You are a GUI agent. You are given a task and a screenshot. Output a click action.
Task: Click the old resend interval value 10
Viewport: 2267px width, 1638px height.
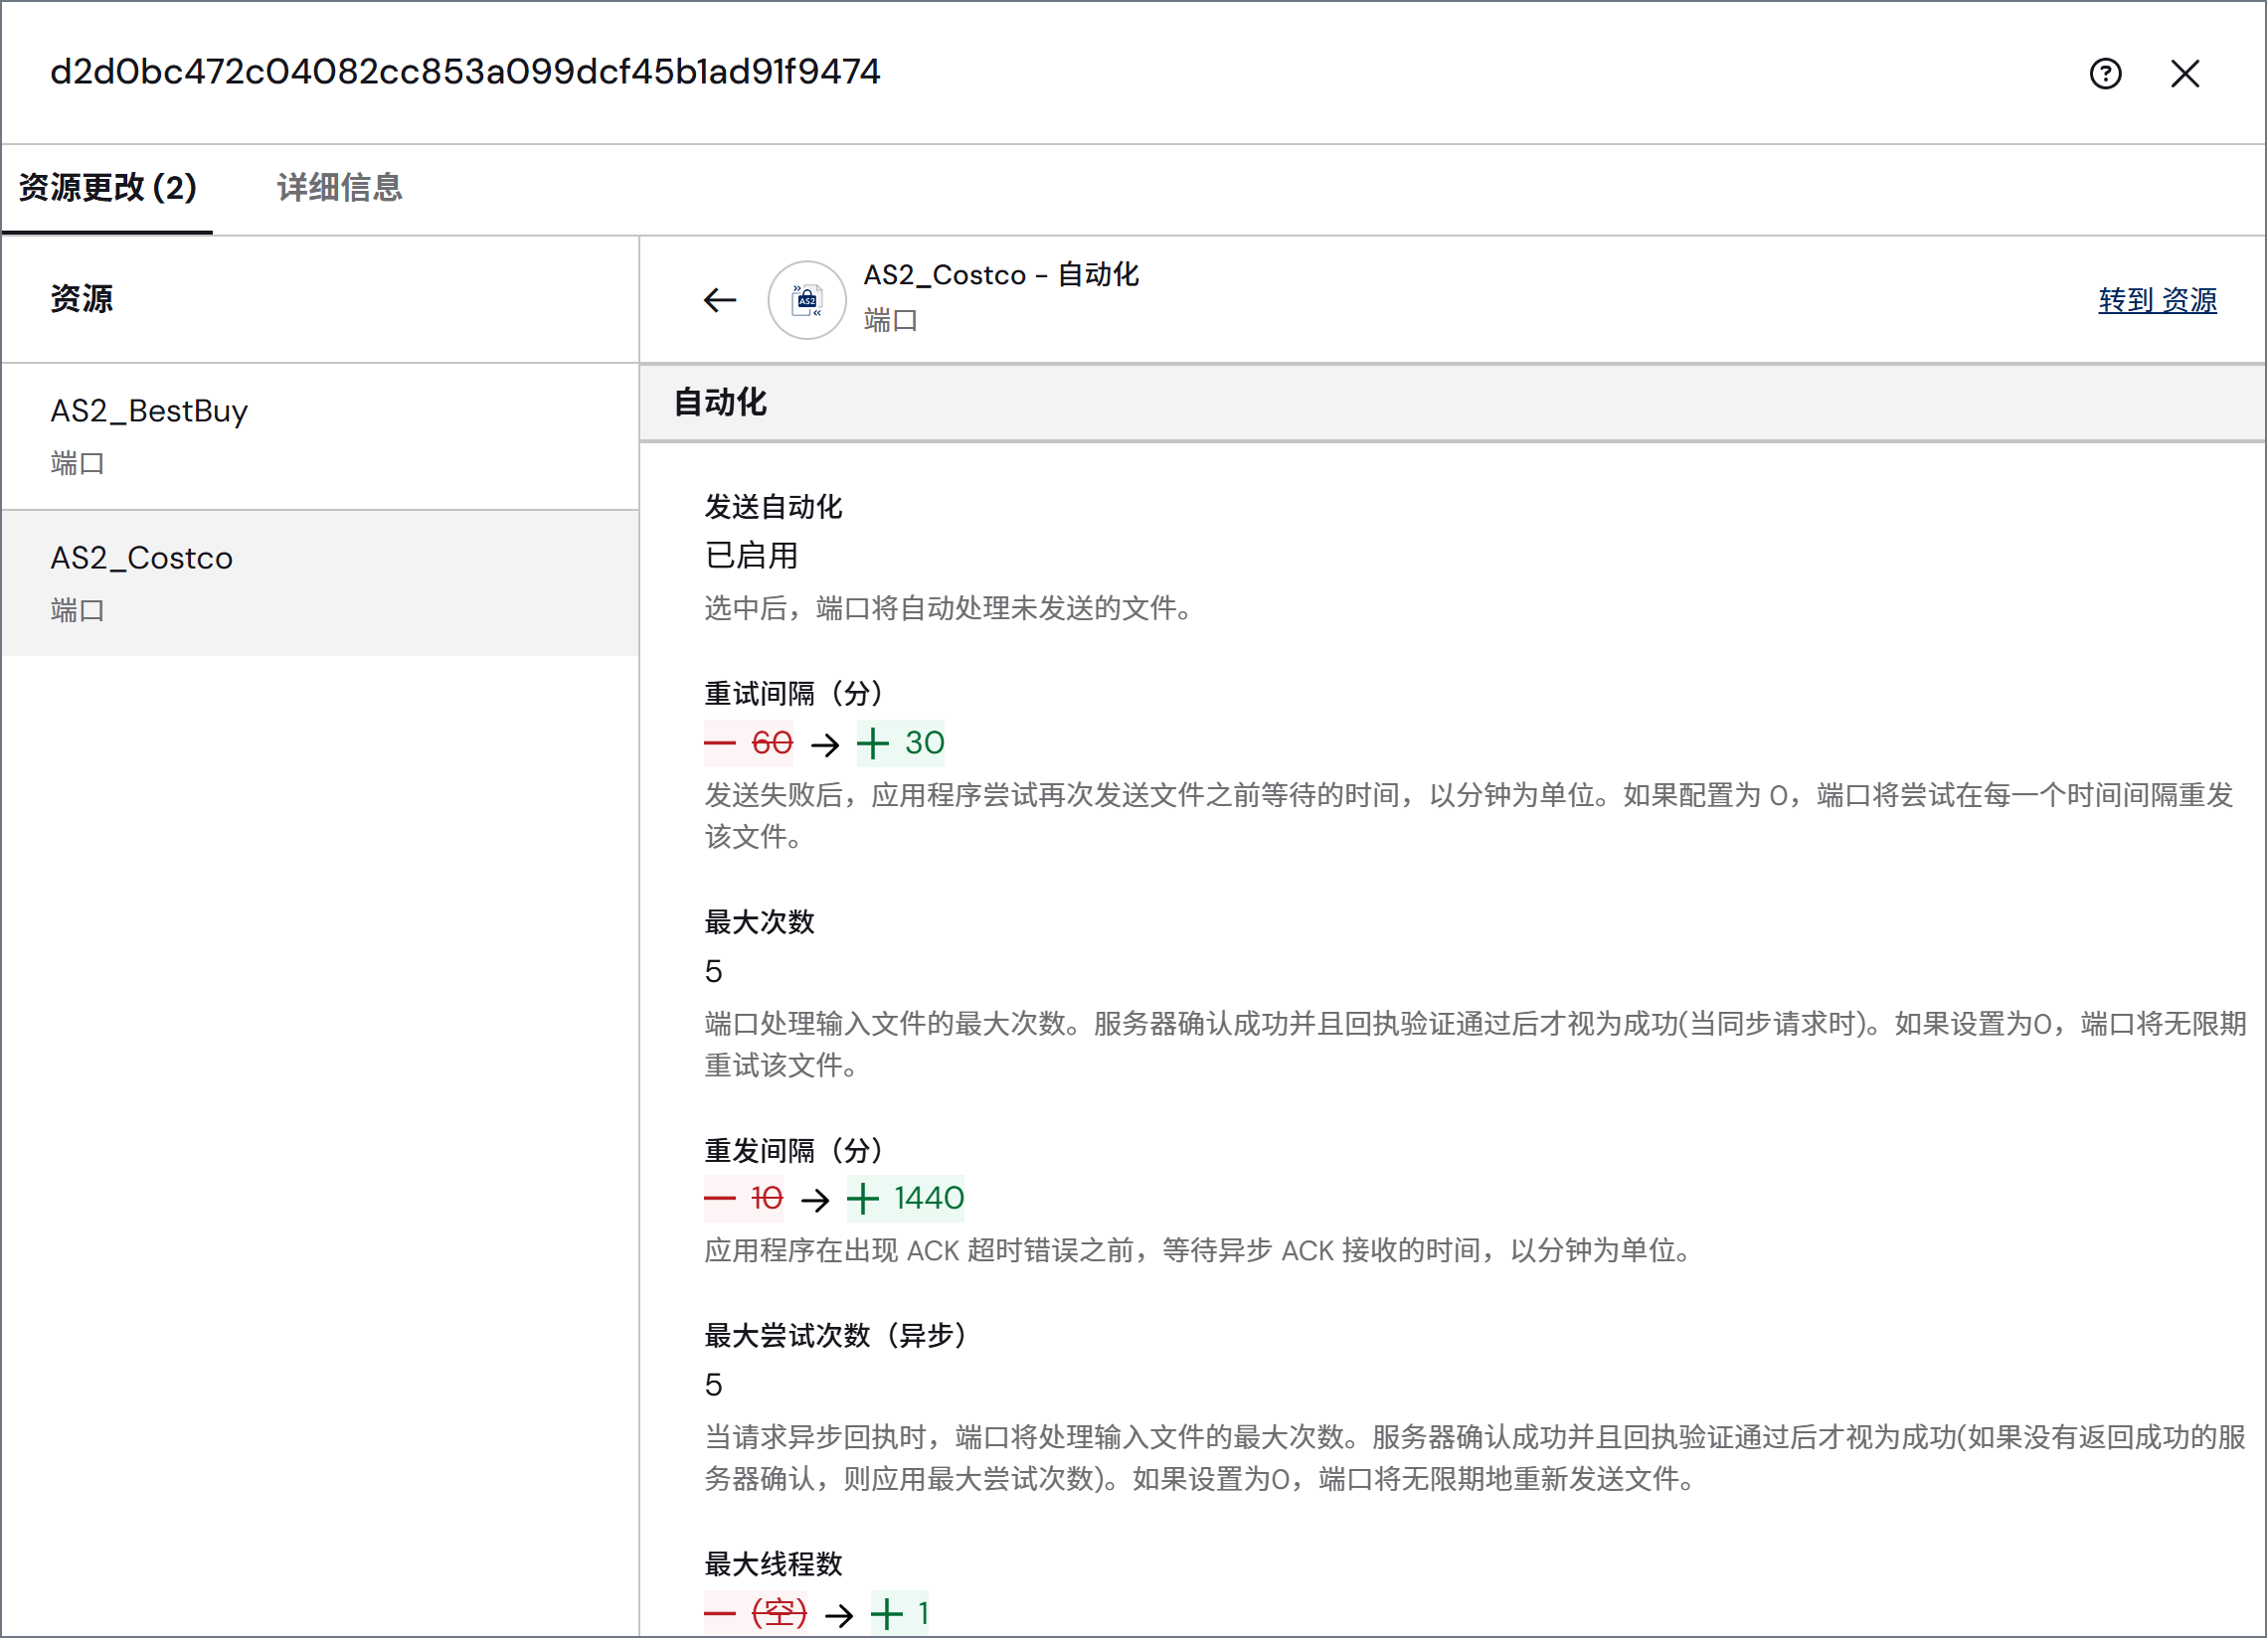(x=744, y=1199)
